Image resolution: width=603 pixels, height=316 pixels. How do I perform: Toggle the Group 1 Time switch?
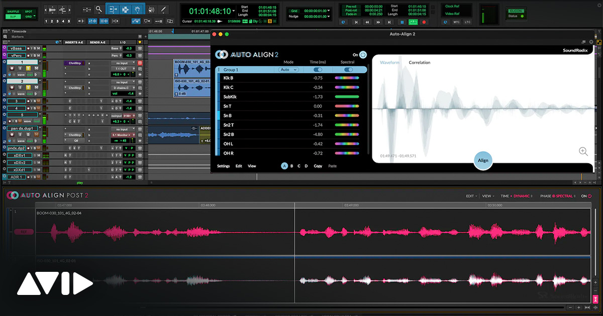coord(318,70)
